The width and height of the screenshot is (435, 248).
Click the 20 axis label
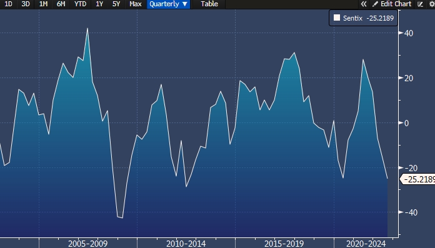[409, 78]
